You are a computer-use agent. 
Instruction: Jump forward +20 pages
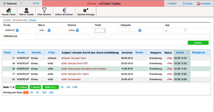point(68,87)
